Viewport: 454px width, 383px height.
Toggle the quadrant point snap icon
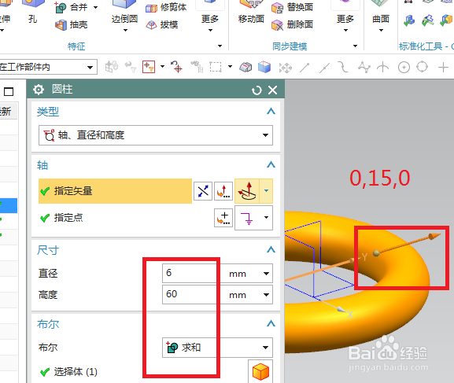pos(423,67)
